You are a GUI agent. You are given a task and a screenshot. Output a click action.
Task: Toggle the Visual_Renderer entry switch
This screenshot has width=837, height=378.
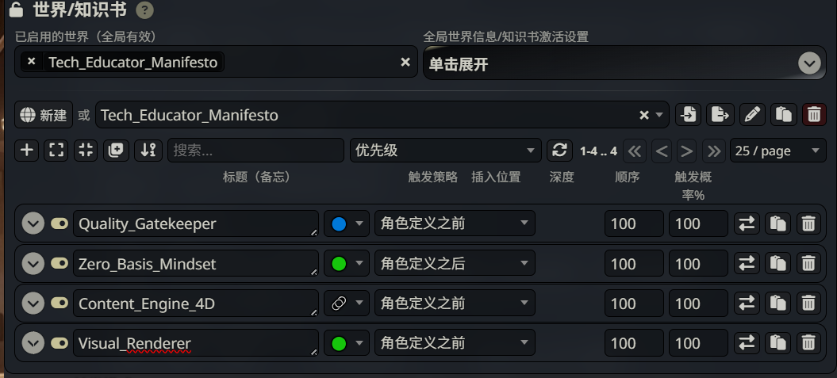[60, 343]
